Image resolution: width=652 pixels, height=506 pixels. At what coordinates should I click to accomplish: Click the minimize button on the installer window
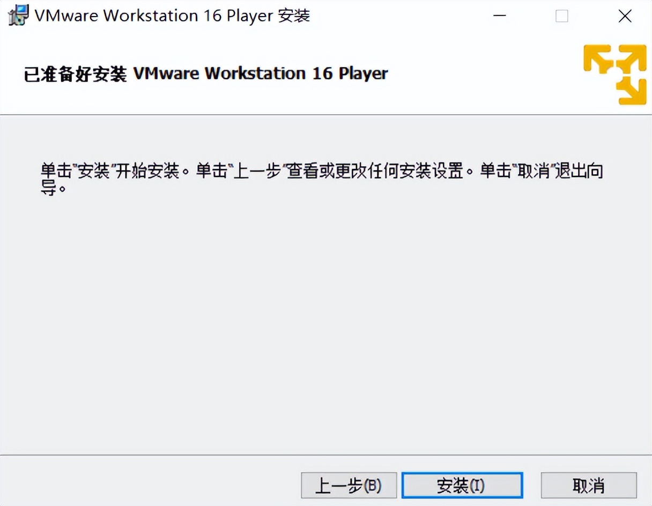pyautogui.click(x=499, y=16)
